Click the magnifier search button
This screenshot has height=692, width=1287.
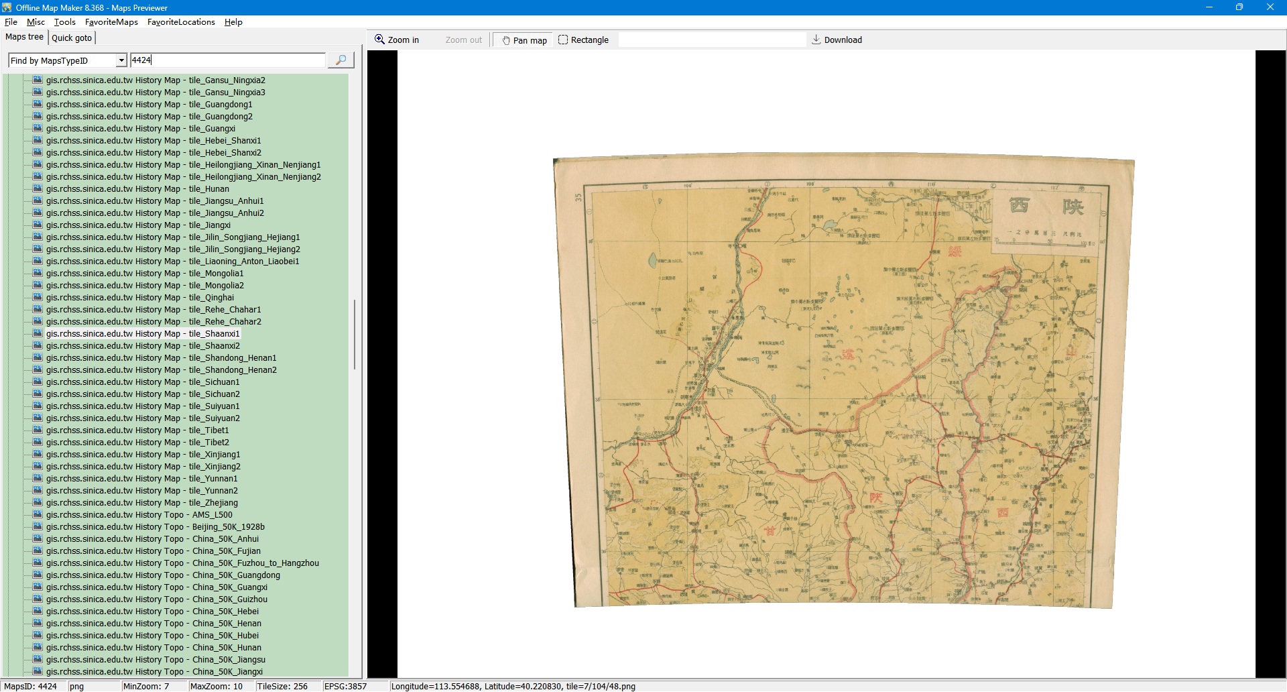click(341, 60)
